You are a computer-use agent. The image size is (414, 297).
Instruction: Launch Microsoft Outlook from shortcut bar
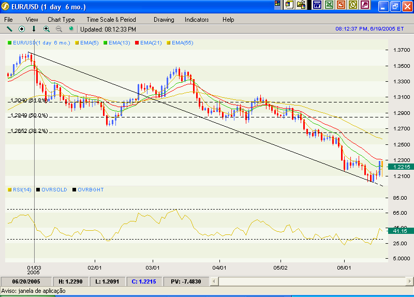pos(353,5)
